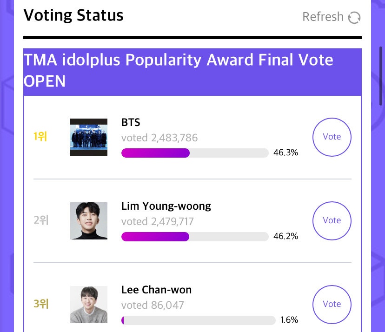
Task: Vote for Lim Young-woong
Action: point(332,220)
